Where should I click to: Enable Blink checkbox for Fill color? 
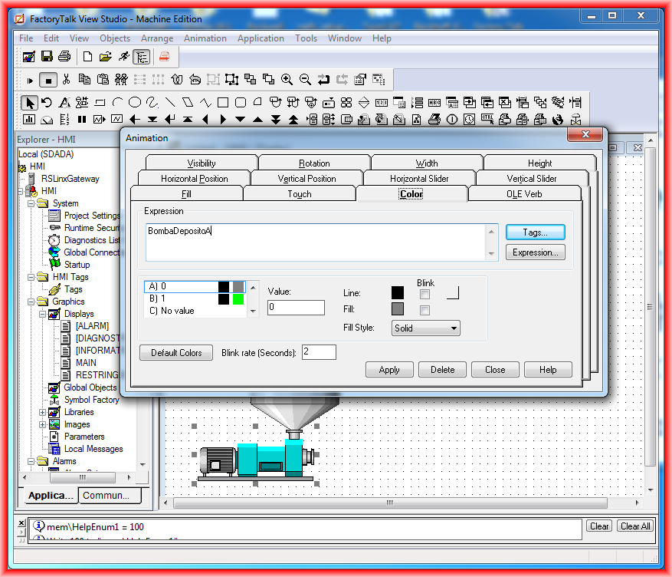point(425,310)
